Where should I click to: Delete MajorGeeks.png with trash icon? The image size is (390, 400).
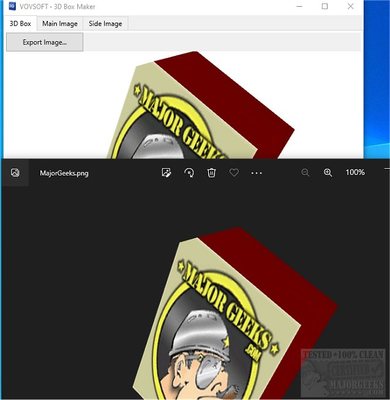(211, 173)
